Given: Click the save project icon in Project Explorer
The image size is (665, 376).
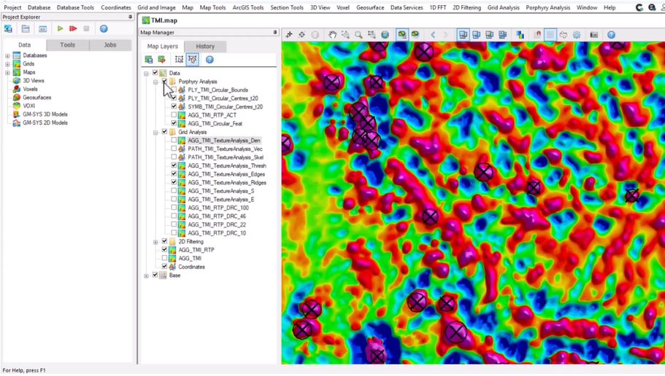Looking at the screenshot, I should 8,29.
